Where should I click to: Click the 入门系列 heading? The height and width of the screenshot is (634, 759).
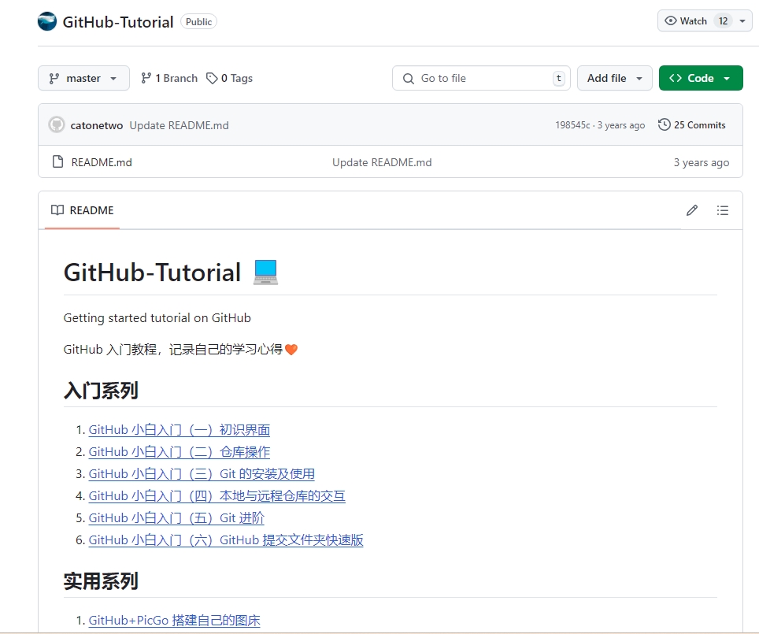point(101,391)
